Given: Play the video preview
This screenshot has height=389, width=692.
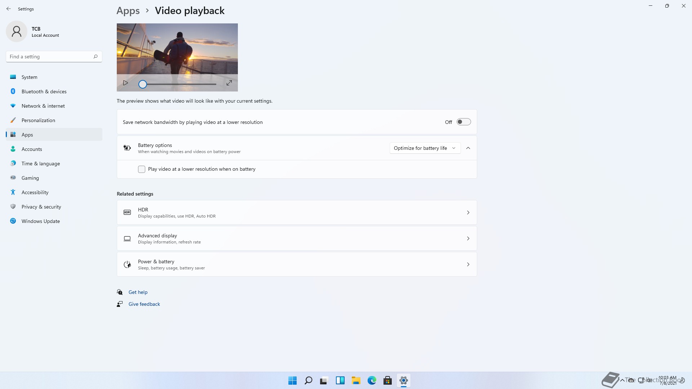Looking at the screenshot, I should click(125, 83).
